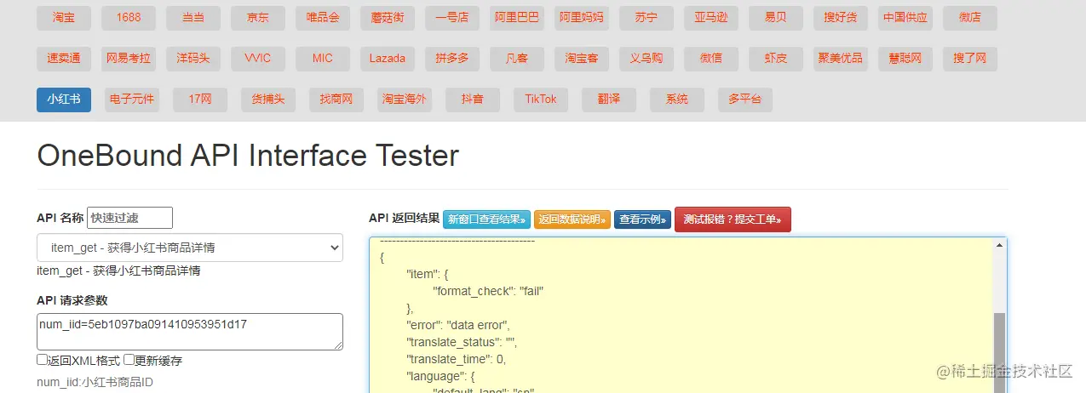This screenshot has height=393, width=1086.
Task: Focus the 快速过滤 API name filter field
Action: [129, 218]
